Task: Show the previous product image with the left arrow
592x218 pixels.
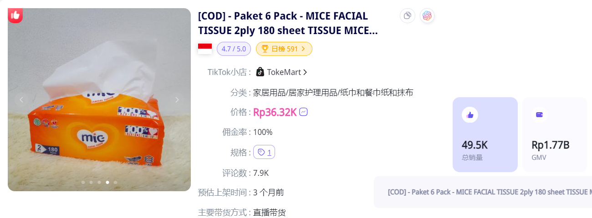Action: 21,99
